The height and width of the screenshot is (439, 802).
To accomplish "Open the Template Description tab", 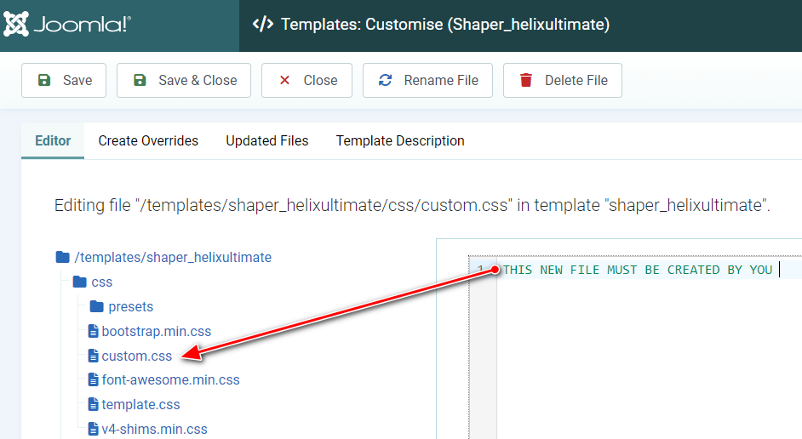I will (x=400, y=140).
